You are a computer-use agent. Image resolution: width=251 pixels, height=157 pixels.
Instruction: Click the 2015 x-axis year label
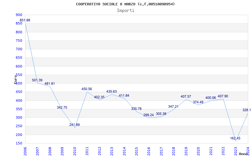coord(136,151)
